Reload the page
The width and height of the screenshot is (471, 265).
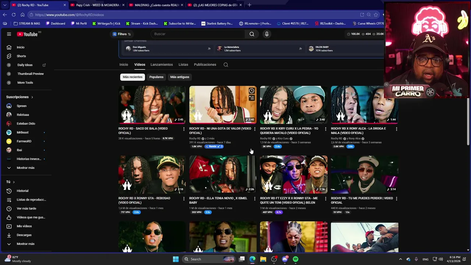[x=14, y=15]
